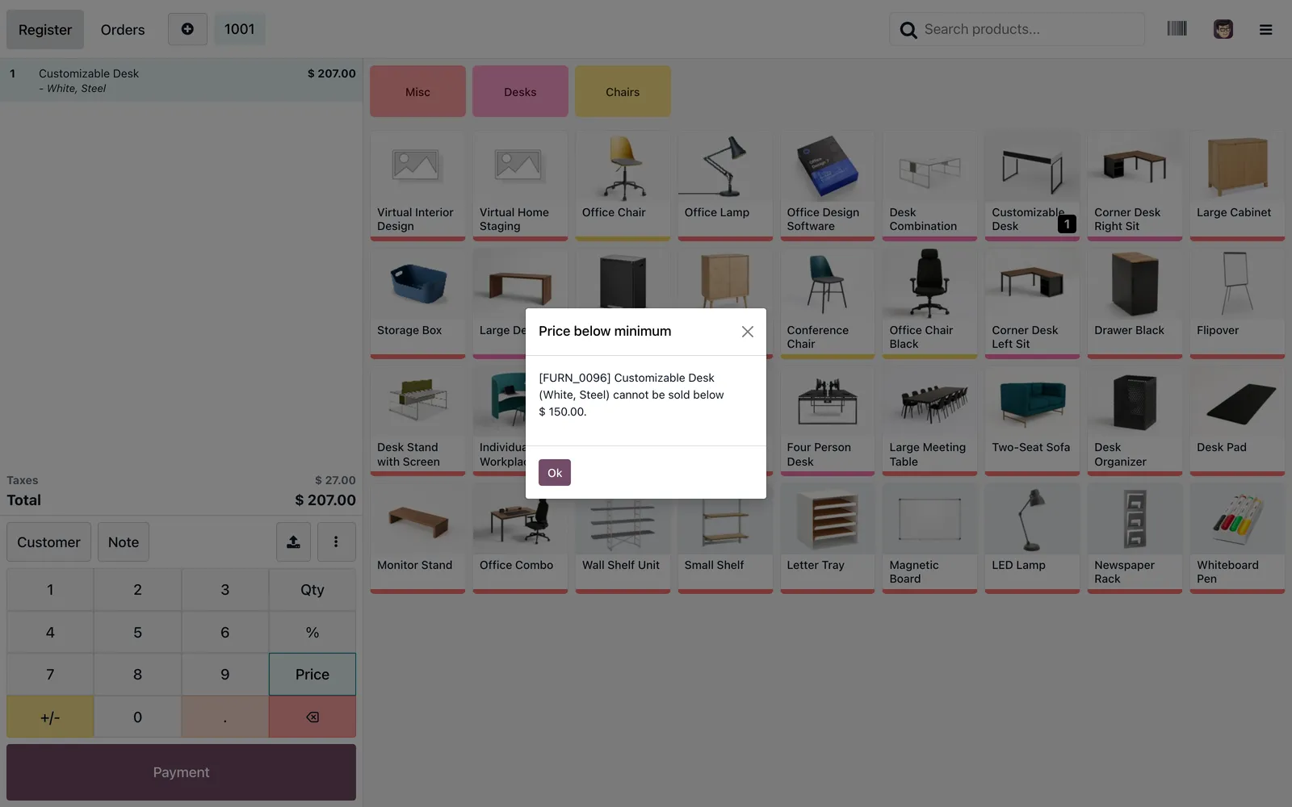Viewport: 1292px width, 807px height.
Task: Click Ok in the price warning dialog
Action: coord(555,472)
